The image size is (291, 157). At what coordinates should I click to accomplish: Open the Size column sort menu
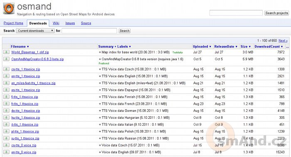coord(246,47)
